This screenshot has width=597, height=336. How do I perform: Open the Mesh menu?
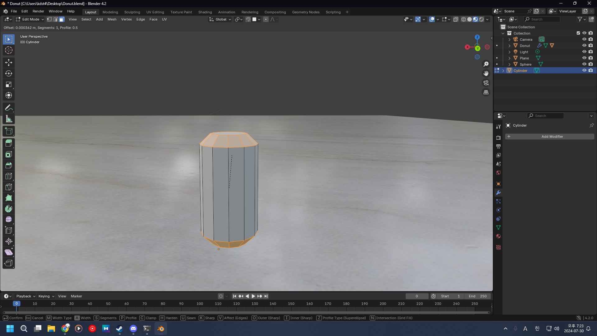112,19
